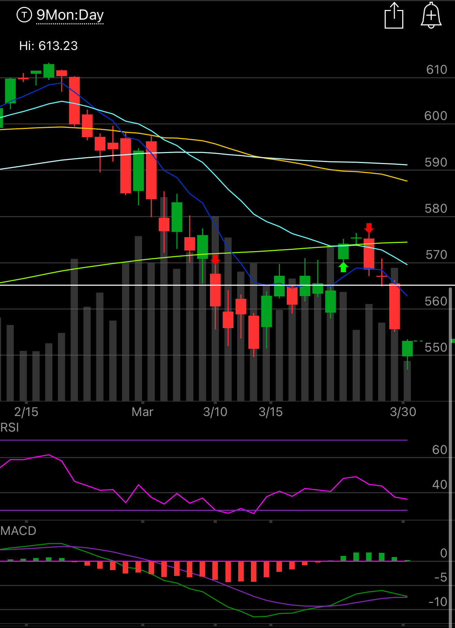
Task: Click the 600 price axis label
Action: coord(436,116)
